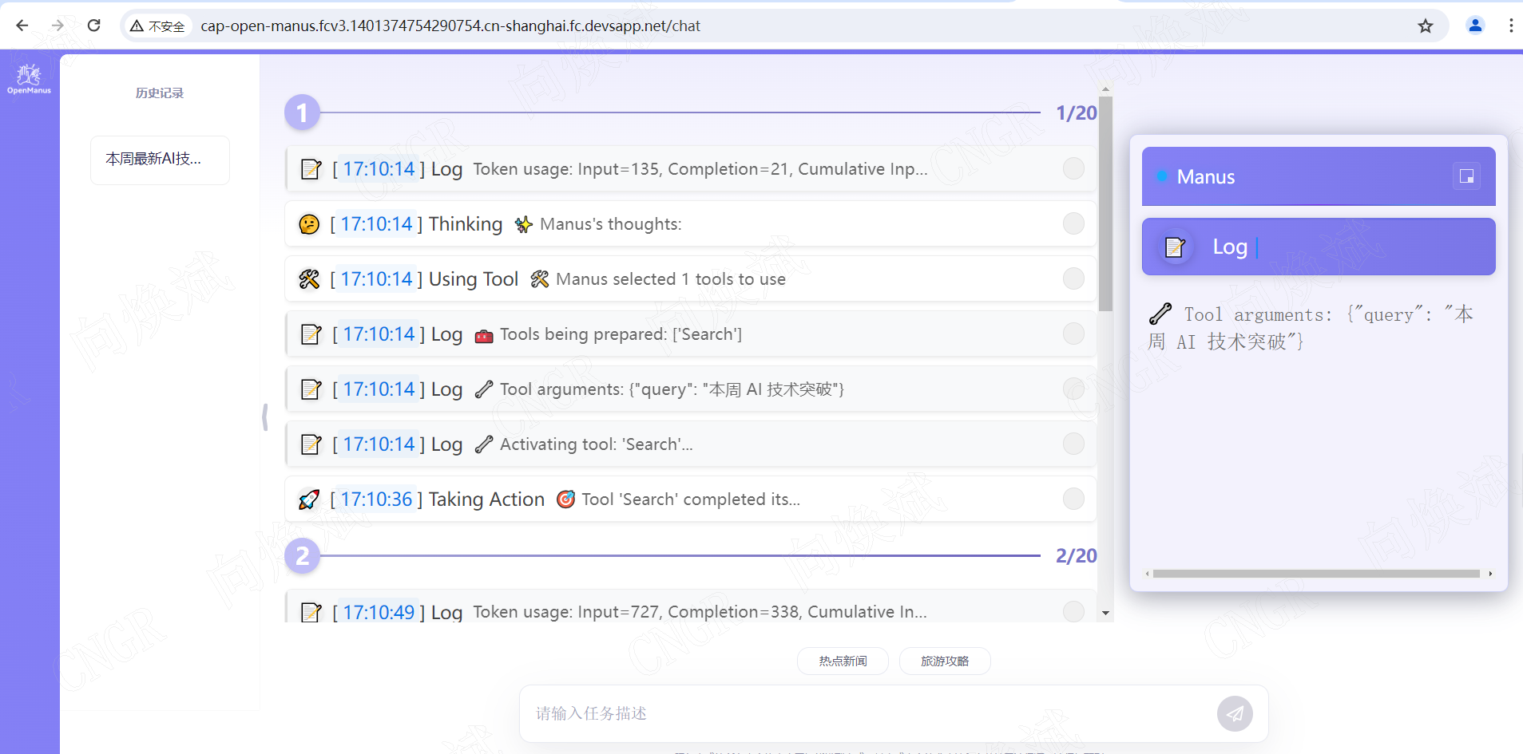Viewport: 1523px width, 754px height.
Task: Click the Manus panel header
Action: [x=1319, y=176]
